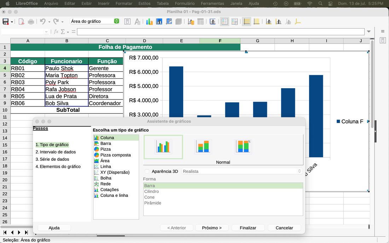This screenshot has height=243, width=389.
Task: Open the macOS Control Center icon
Action: click(330, 4)
